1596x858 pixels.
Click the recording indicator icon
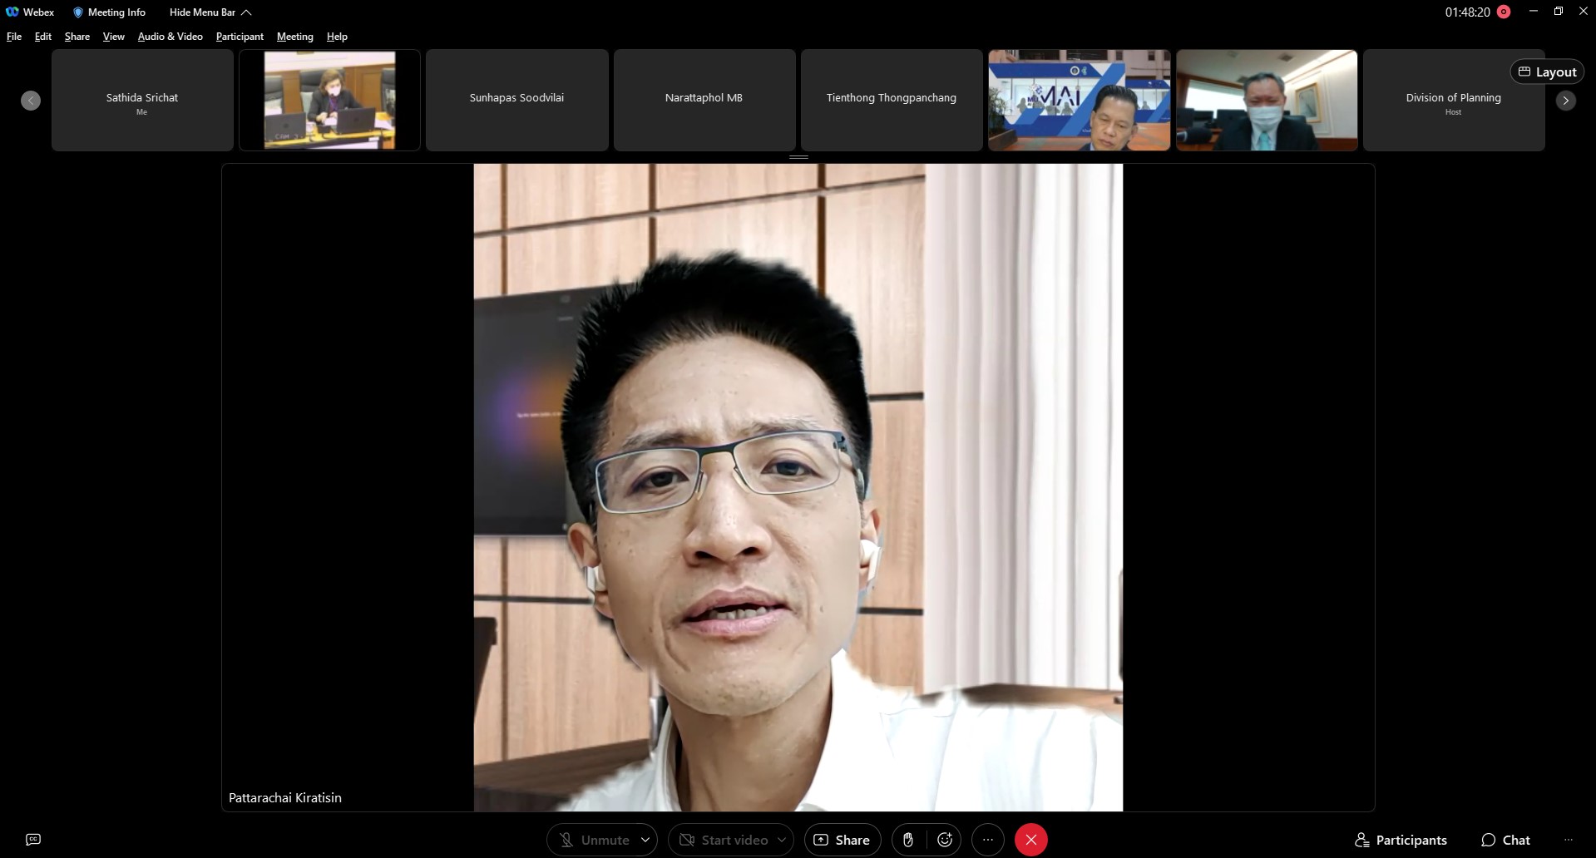pos(1504,12)
